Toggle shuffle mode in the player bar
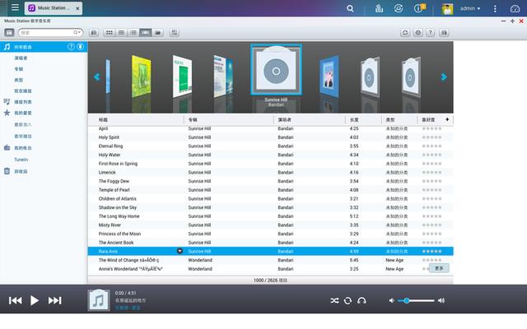Viewport: 527px width, 329px height. [x=334, y=301]
